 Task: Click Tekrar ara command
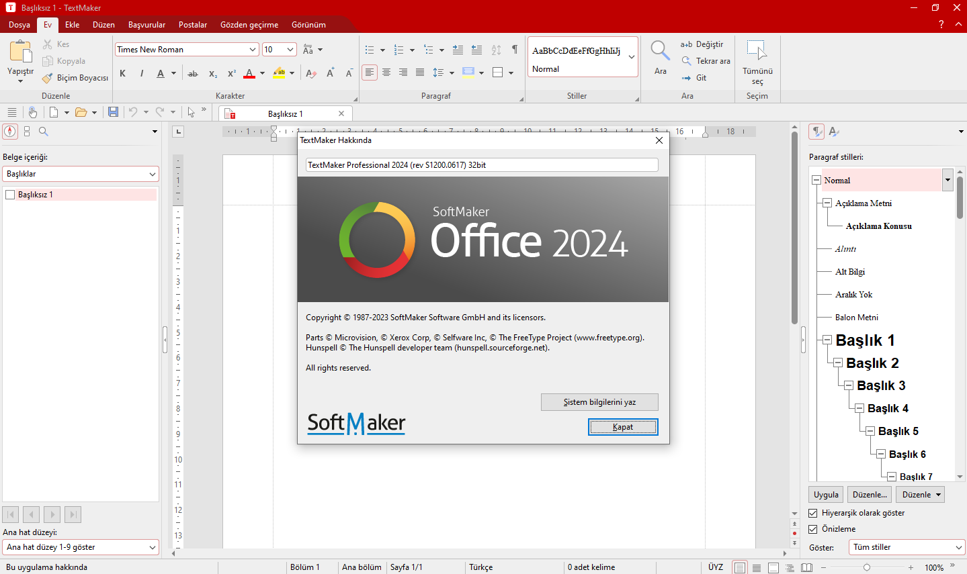[x=706, y=61]
